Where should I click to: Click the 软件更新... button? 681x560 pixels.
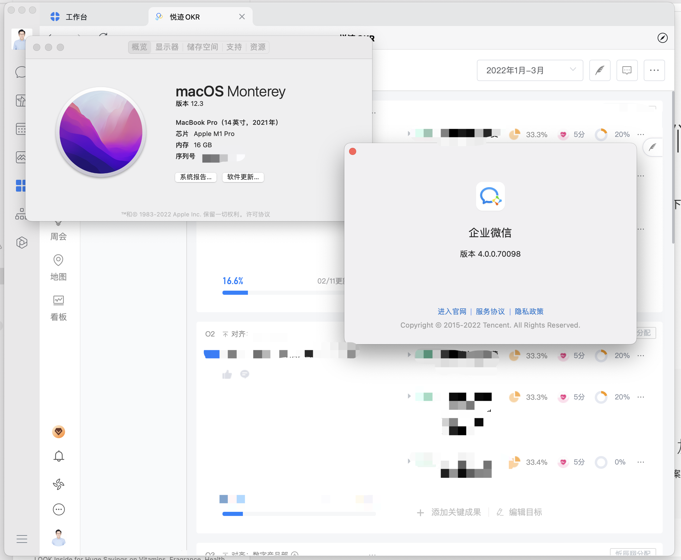[x=243, y=177]
